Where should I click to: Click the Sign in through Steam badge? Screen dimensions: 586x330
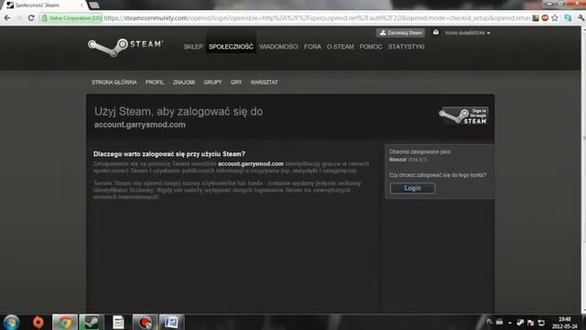point(463,115)
